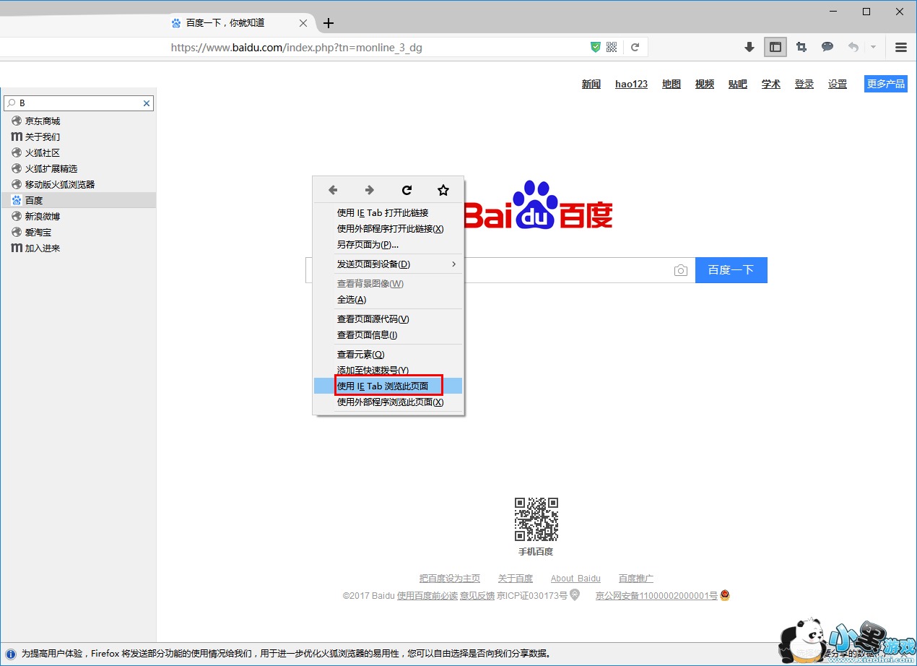Open 爱淘宝 bookmark in sidebar
917x666 pixels.
pyautogui.click(x=38, y=232)
